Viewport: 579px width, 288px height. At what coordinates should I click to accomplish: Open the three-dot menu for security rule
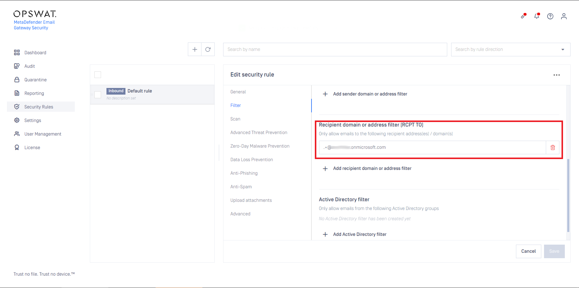(556, 75)
